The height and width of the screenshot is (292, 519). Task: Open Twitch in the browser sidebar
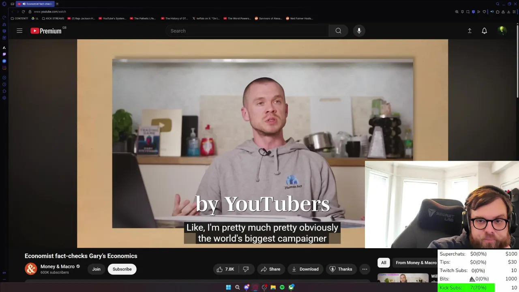pos(4,54)
